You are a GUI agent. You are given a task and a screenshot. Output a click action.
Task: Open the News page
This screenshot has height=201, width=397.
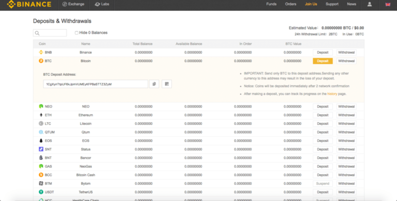tap(351, 4)
